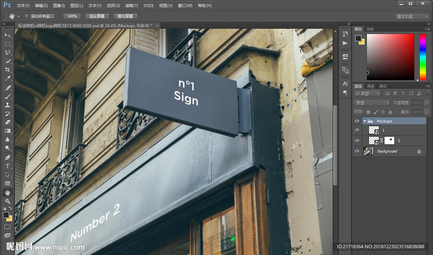Activate the Zoom tool
This screenshot has height=255, width=433.
click(x=8, y=201)
